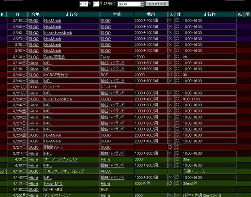Open the MCRGF走行会 event link
Viewport: 251px width, 197px height.
56,75
